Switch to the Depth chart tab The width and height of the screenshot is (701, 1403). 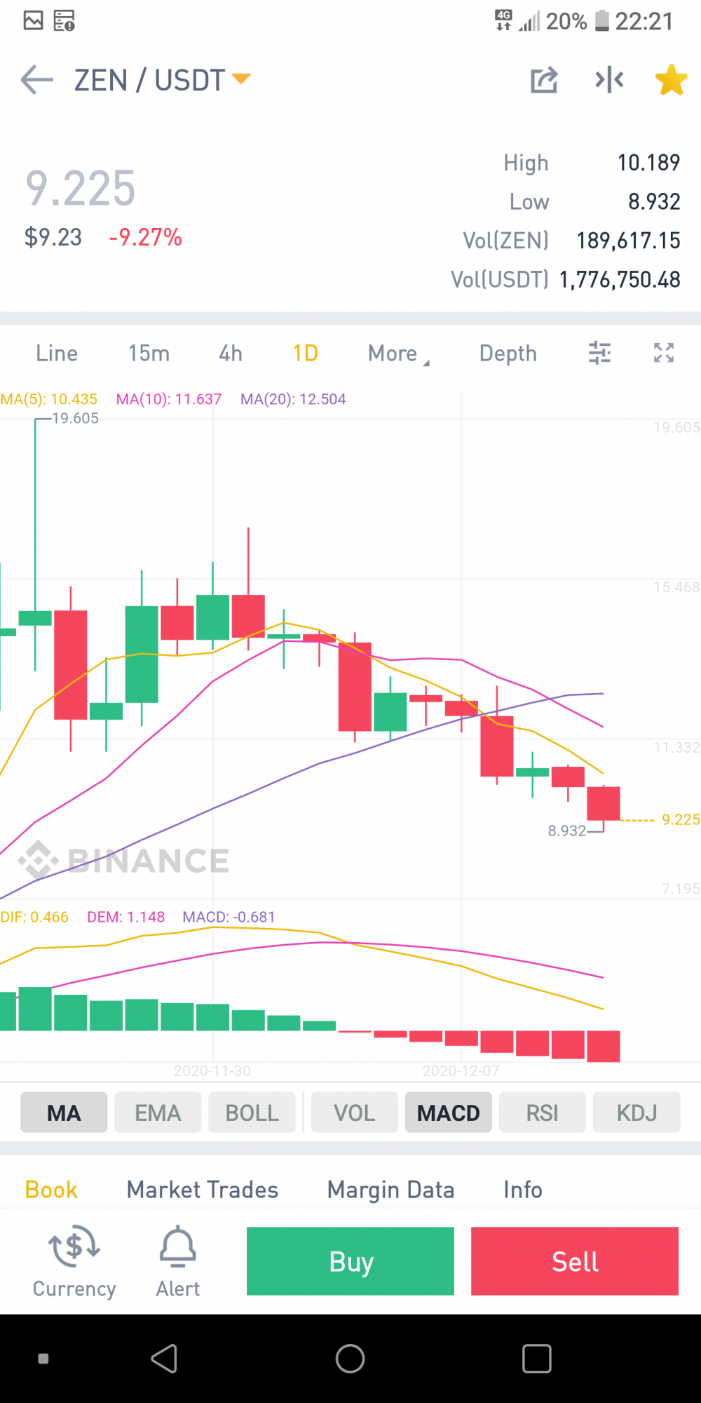tap(508, 354)
